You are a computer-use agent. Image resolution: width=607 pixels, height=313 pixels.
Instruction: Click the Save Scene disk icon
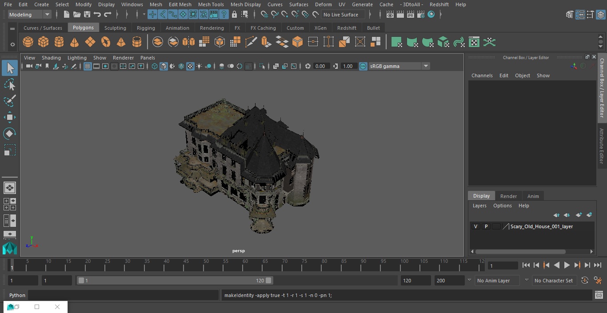click(x=87, y=15)
